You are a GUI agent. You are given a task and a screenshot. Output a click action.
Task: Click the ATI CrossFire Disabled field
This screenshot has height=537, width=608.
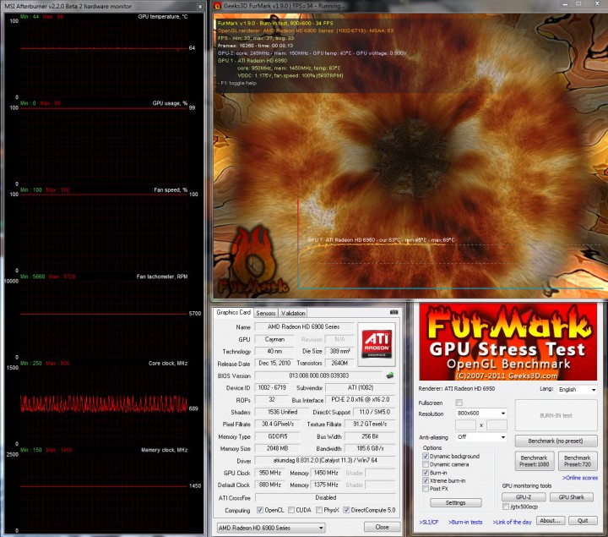tap(325, 497)
